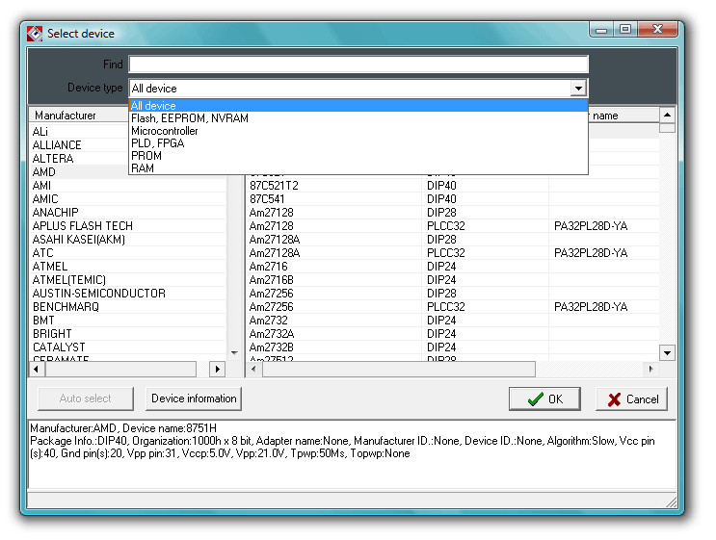Viewport: 716px width, 540px height.
Task: Click the Manufacturer column header
Action: (79, 116)
